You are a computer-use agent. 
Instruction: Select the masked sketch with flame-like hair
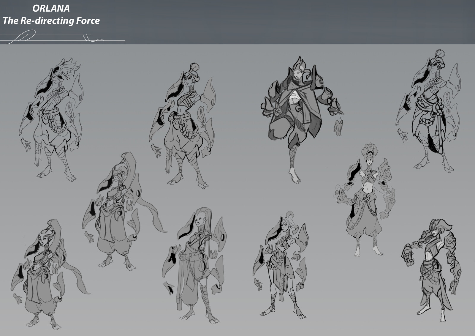click(x=51, y=119)
